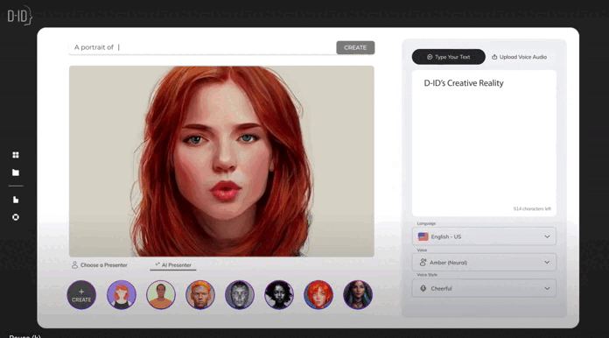Open the folder library icon in sidebar
Viewport: 609px width, 338px height.
coord(16,173)
